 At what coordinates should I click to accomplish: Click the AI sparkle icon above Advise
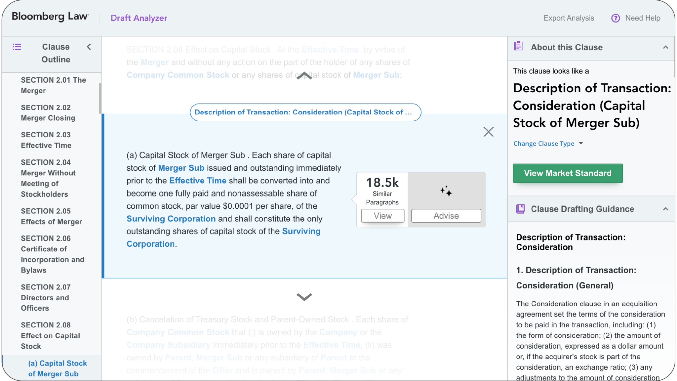446,192
